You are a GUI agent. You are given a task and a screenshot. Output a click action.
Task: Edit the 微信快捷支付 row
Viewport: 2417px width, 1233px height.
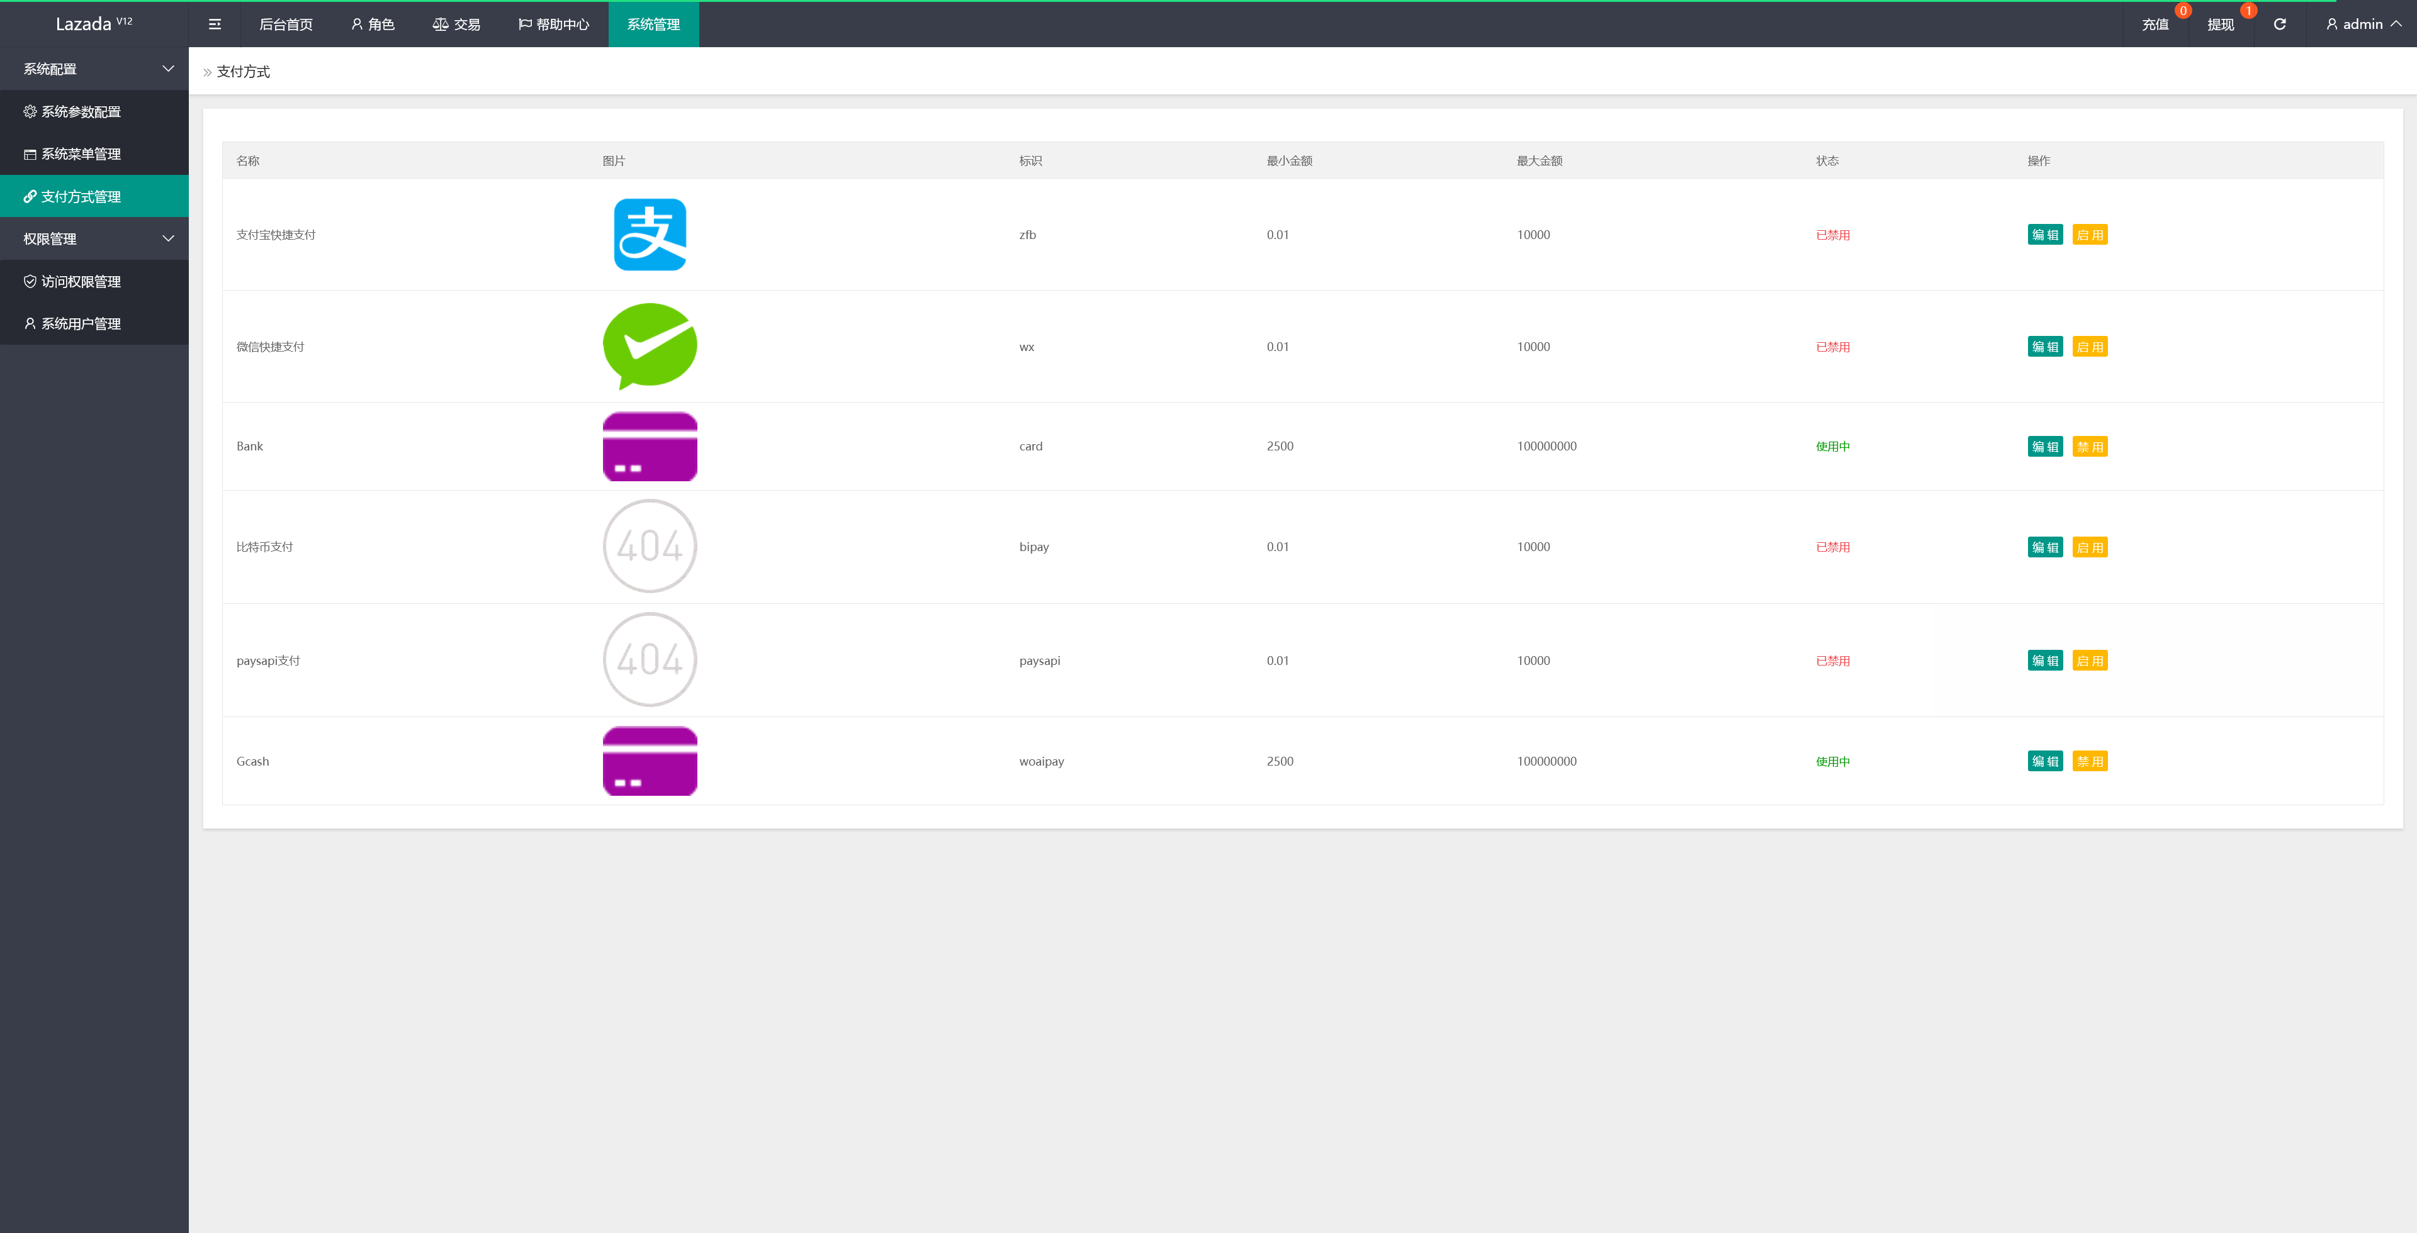point(2044,347)
